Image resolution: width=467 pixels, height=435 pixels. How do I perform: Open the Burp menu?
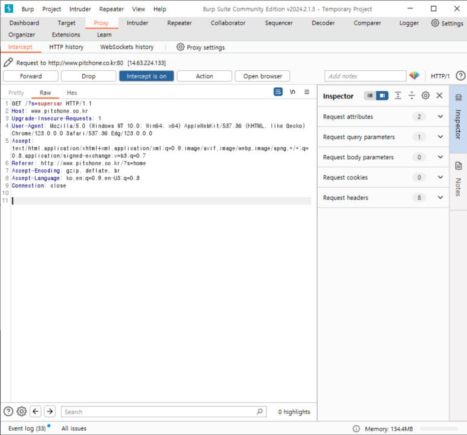(x=28, y=9)
